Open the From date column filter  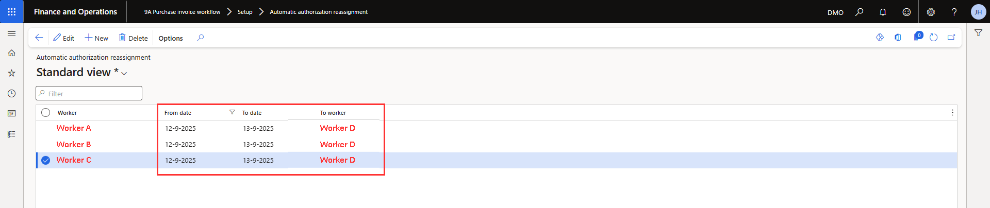[x=232, y=112]
